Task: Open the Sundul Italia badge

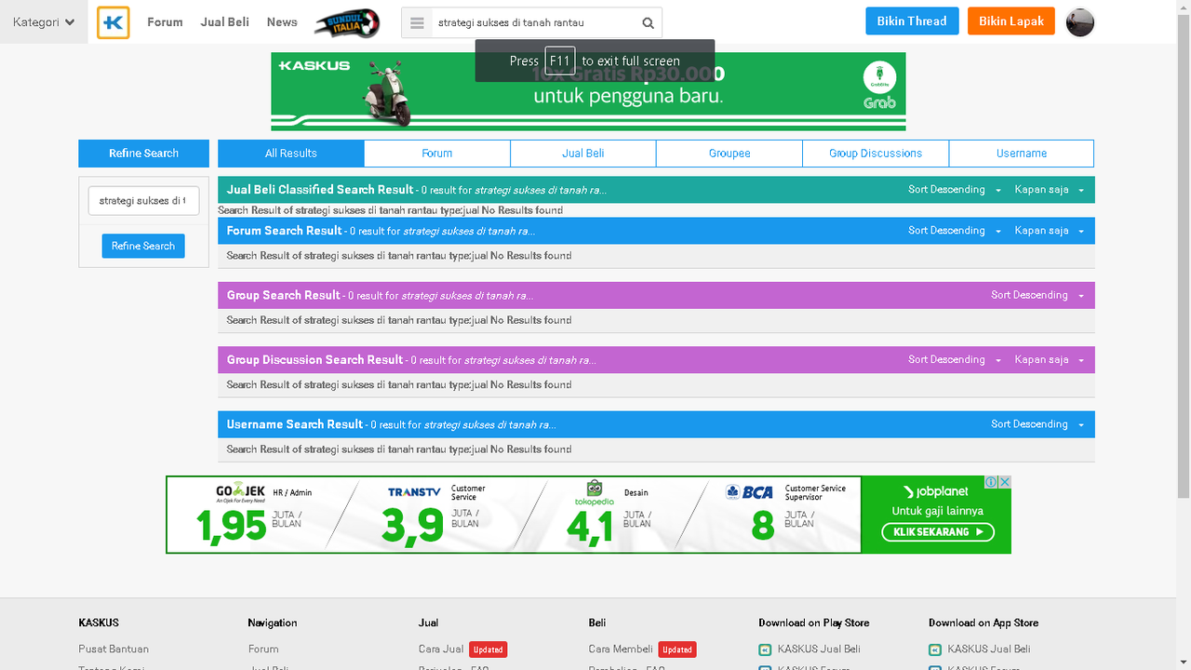Action: coord(347,22)
